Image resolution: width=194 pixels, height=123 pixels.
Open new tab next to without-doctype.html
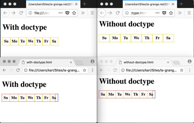point(177,63)
